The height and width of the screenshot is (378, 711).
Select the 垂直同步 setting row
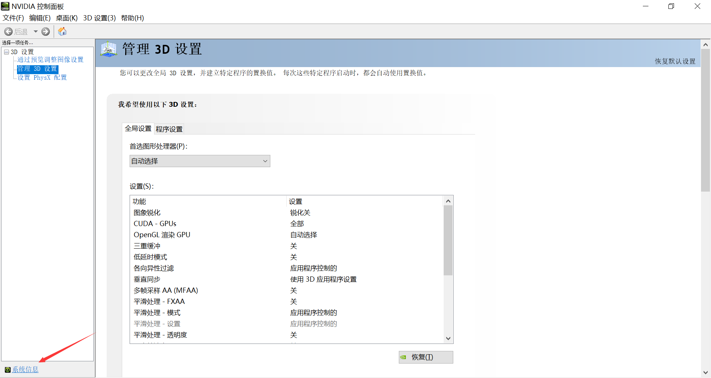287,279
